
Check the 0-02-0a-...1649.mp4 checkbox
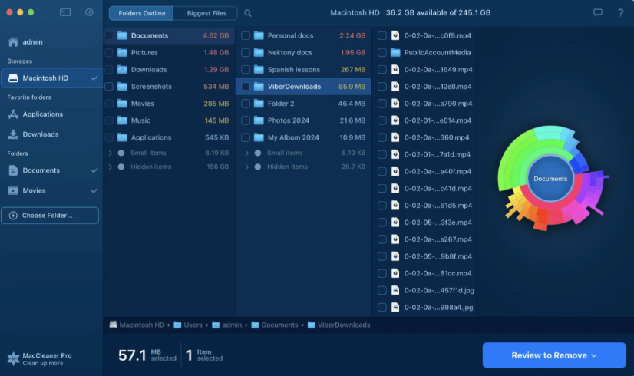[382, 70]
